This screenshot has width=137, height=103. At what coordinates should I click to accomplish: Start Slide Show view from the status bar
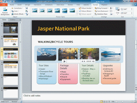pos(109,102)
